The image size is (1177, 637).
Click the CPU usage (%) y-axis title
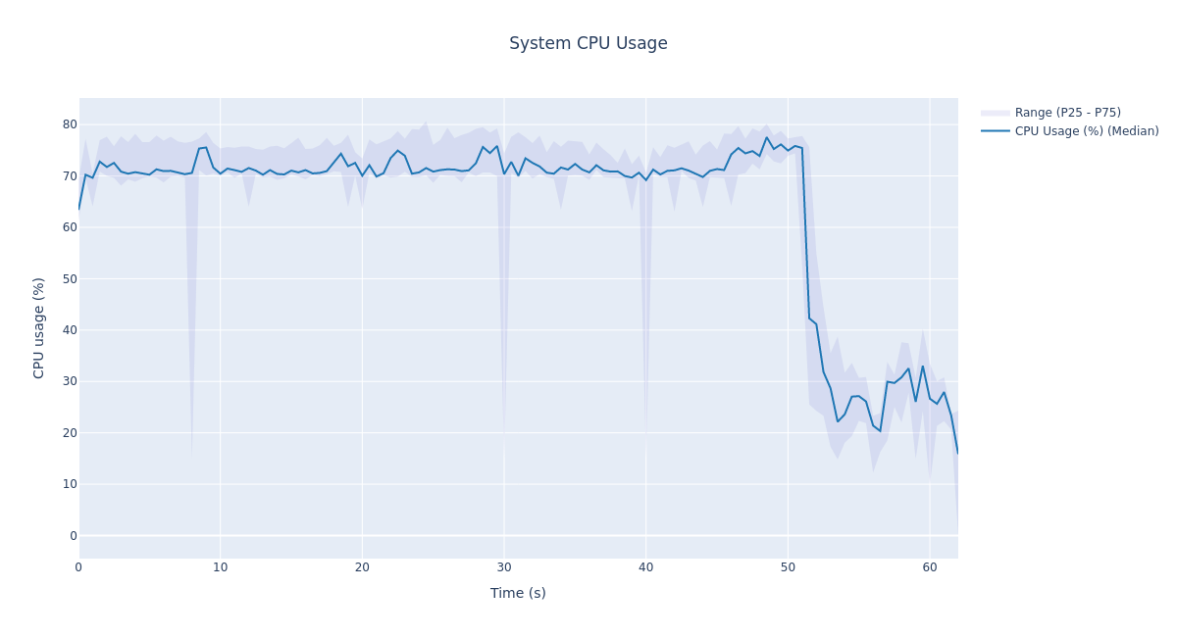tap(39, 327)
